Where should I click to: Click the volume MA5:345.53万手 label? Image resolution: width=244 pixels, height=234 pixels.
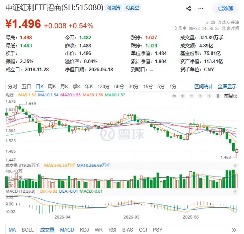coord(59,166)
